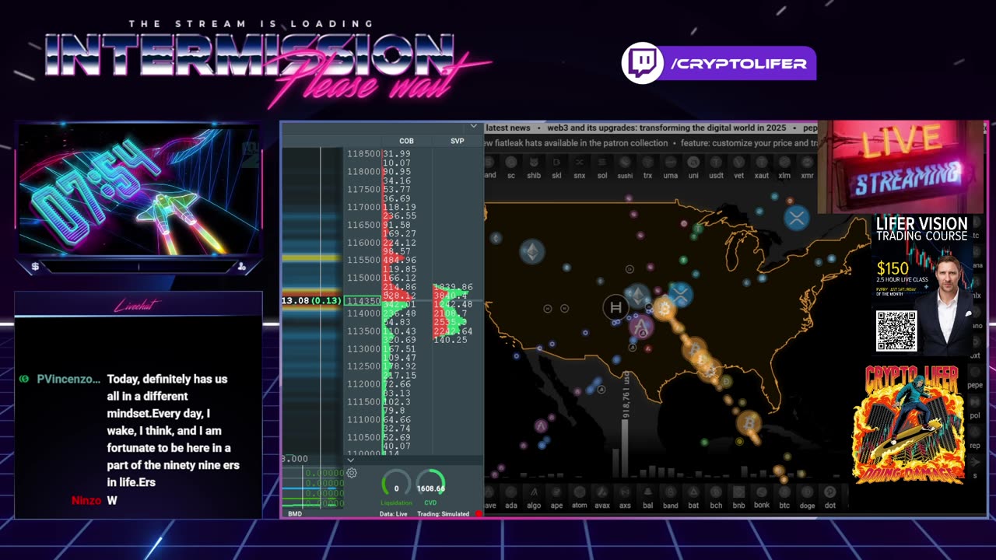Click the highlighted 114350 price level
Image resolution: width=996 pixels, height=560 pixels.
click(x=363, y=301)
